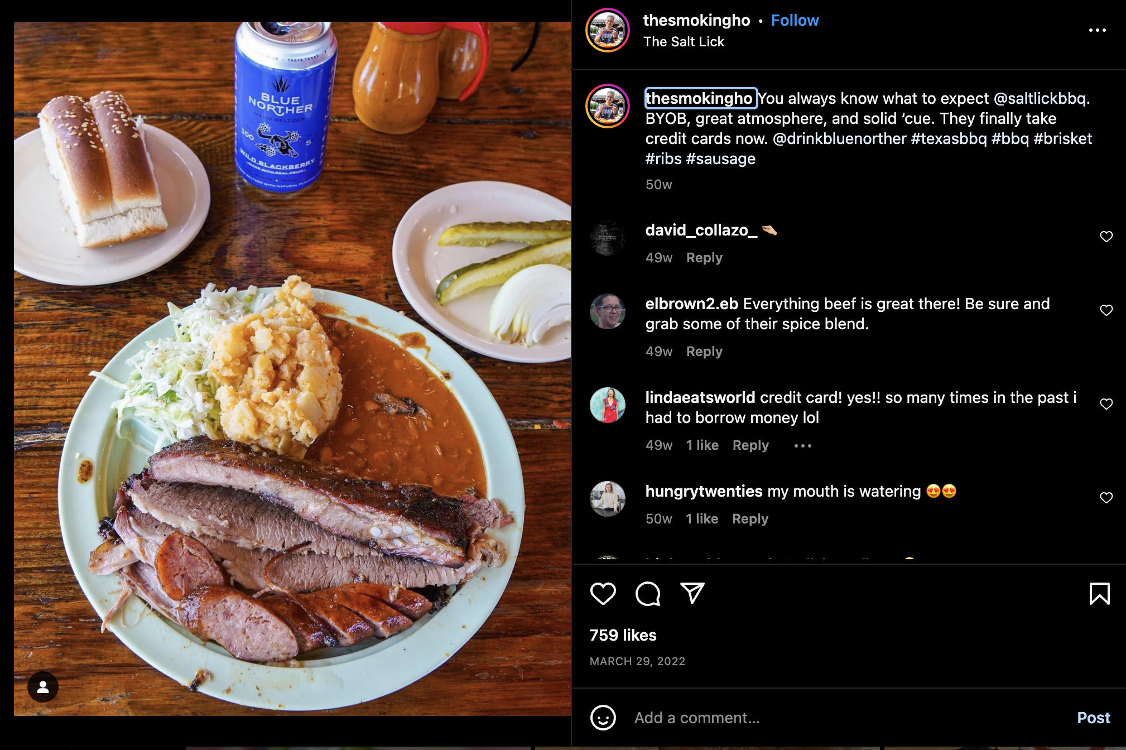This screenshot has height=750, width=1126.
Task: Open the #texasbbq hashtag
Action: (x=949, y=139)
